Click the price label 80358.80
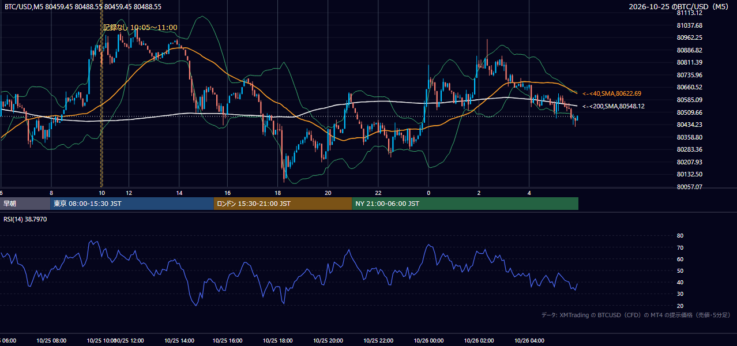Viewport: 737px width, 346px height. click(689, 137)
